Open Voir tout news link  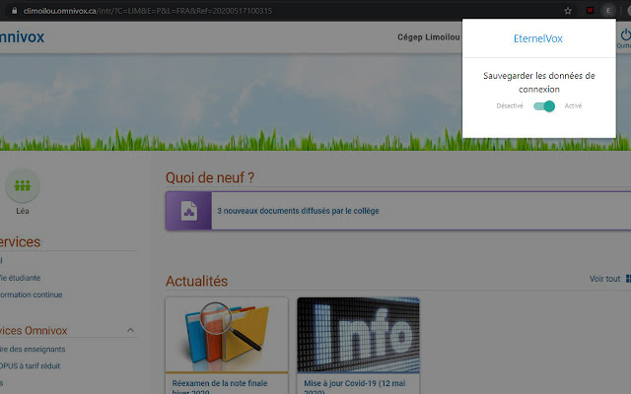[x=604, y=279]
